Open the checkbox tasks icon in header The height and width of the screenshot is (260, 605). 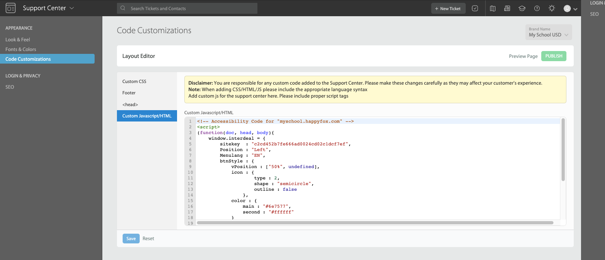click(x=475, y=9)
